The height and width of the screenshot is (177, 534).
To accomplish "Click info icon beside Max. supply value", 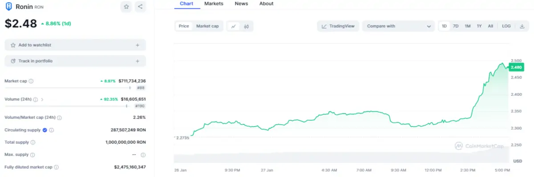I will (143, 155).
